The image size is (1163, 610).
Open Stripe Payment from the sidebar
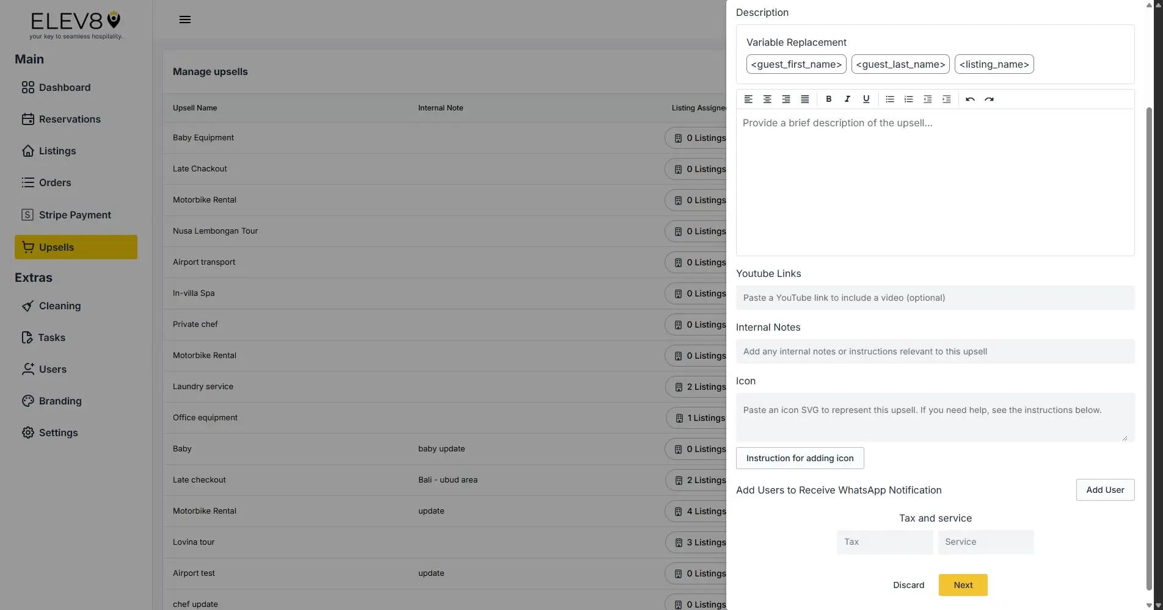point(75,215)
